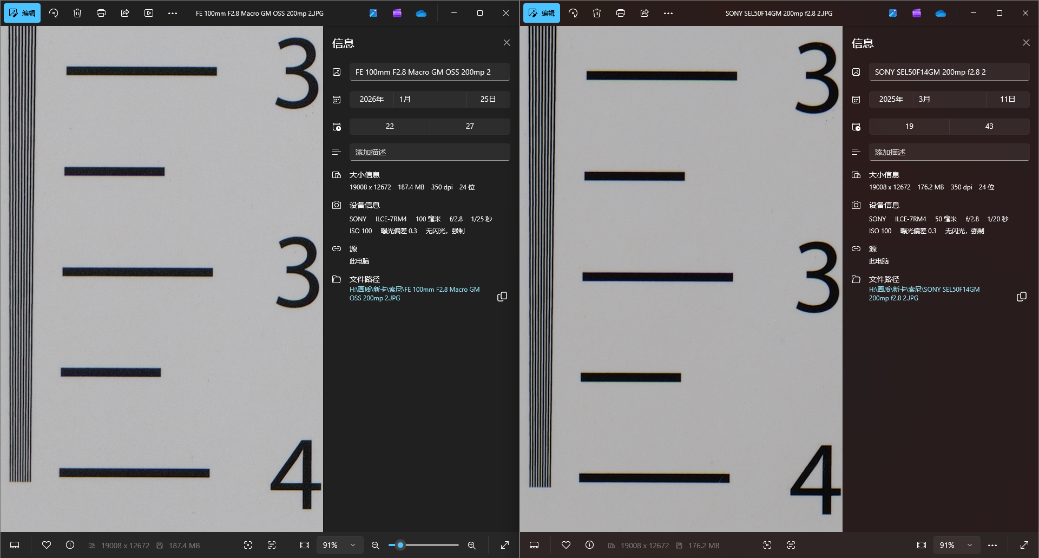Zoom out using the magnifier minus icon
This screenshot has width=1039, height=558.
click(x=376, y=545)
